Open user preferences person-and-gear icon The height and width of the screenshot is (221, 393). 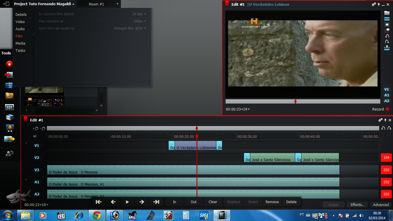coord(9,154)
